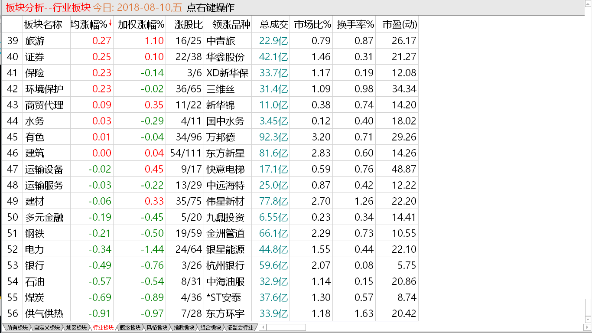Click leading stock 国中水务
The height and width of the screenshot is (333, 592).
pos(226,121)
